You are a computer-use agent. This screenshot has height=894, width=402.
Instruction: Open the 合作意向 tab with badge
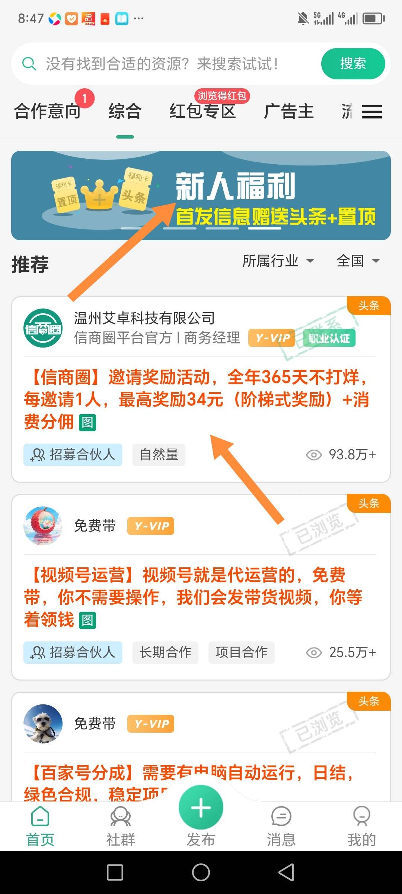pos(47,111)
